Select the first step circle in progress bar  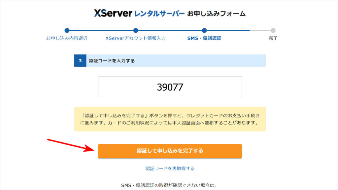(x=67, y=30)
